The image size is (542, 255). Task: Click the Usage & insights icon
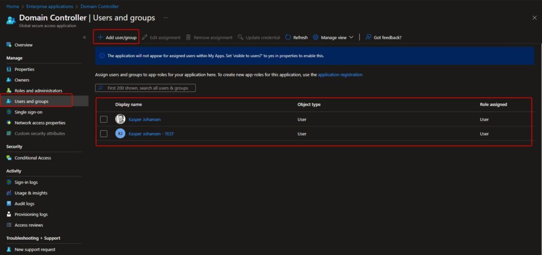click(x=9, y=193)
